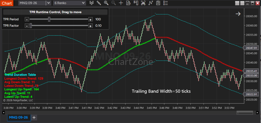Click the Latest Up-Trend: 4 line
The image size is (261, 123).
click(18, 97)
